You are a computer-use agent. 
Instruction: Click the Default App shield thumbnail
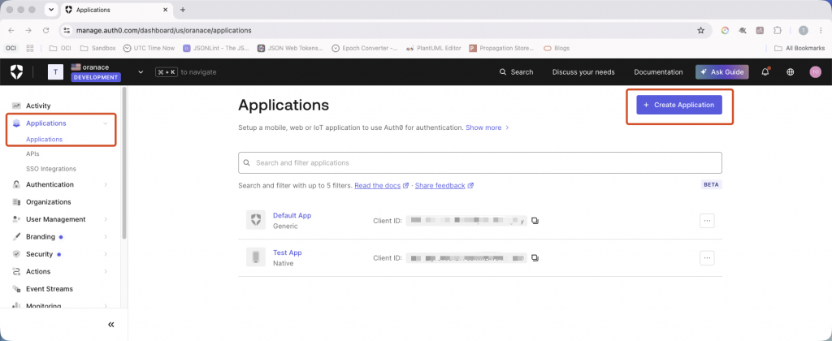[x=256, y=220]
